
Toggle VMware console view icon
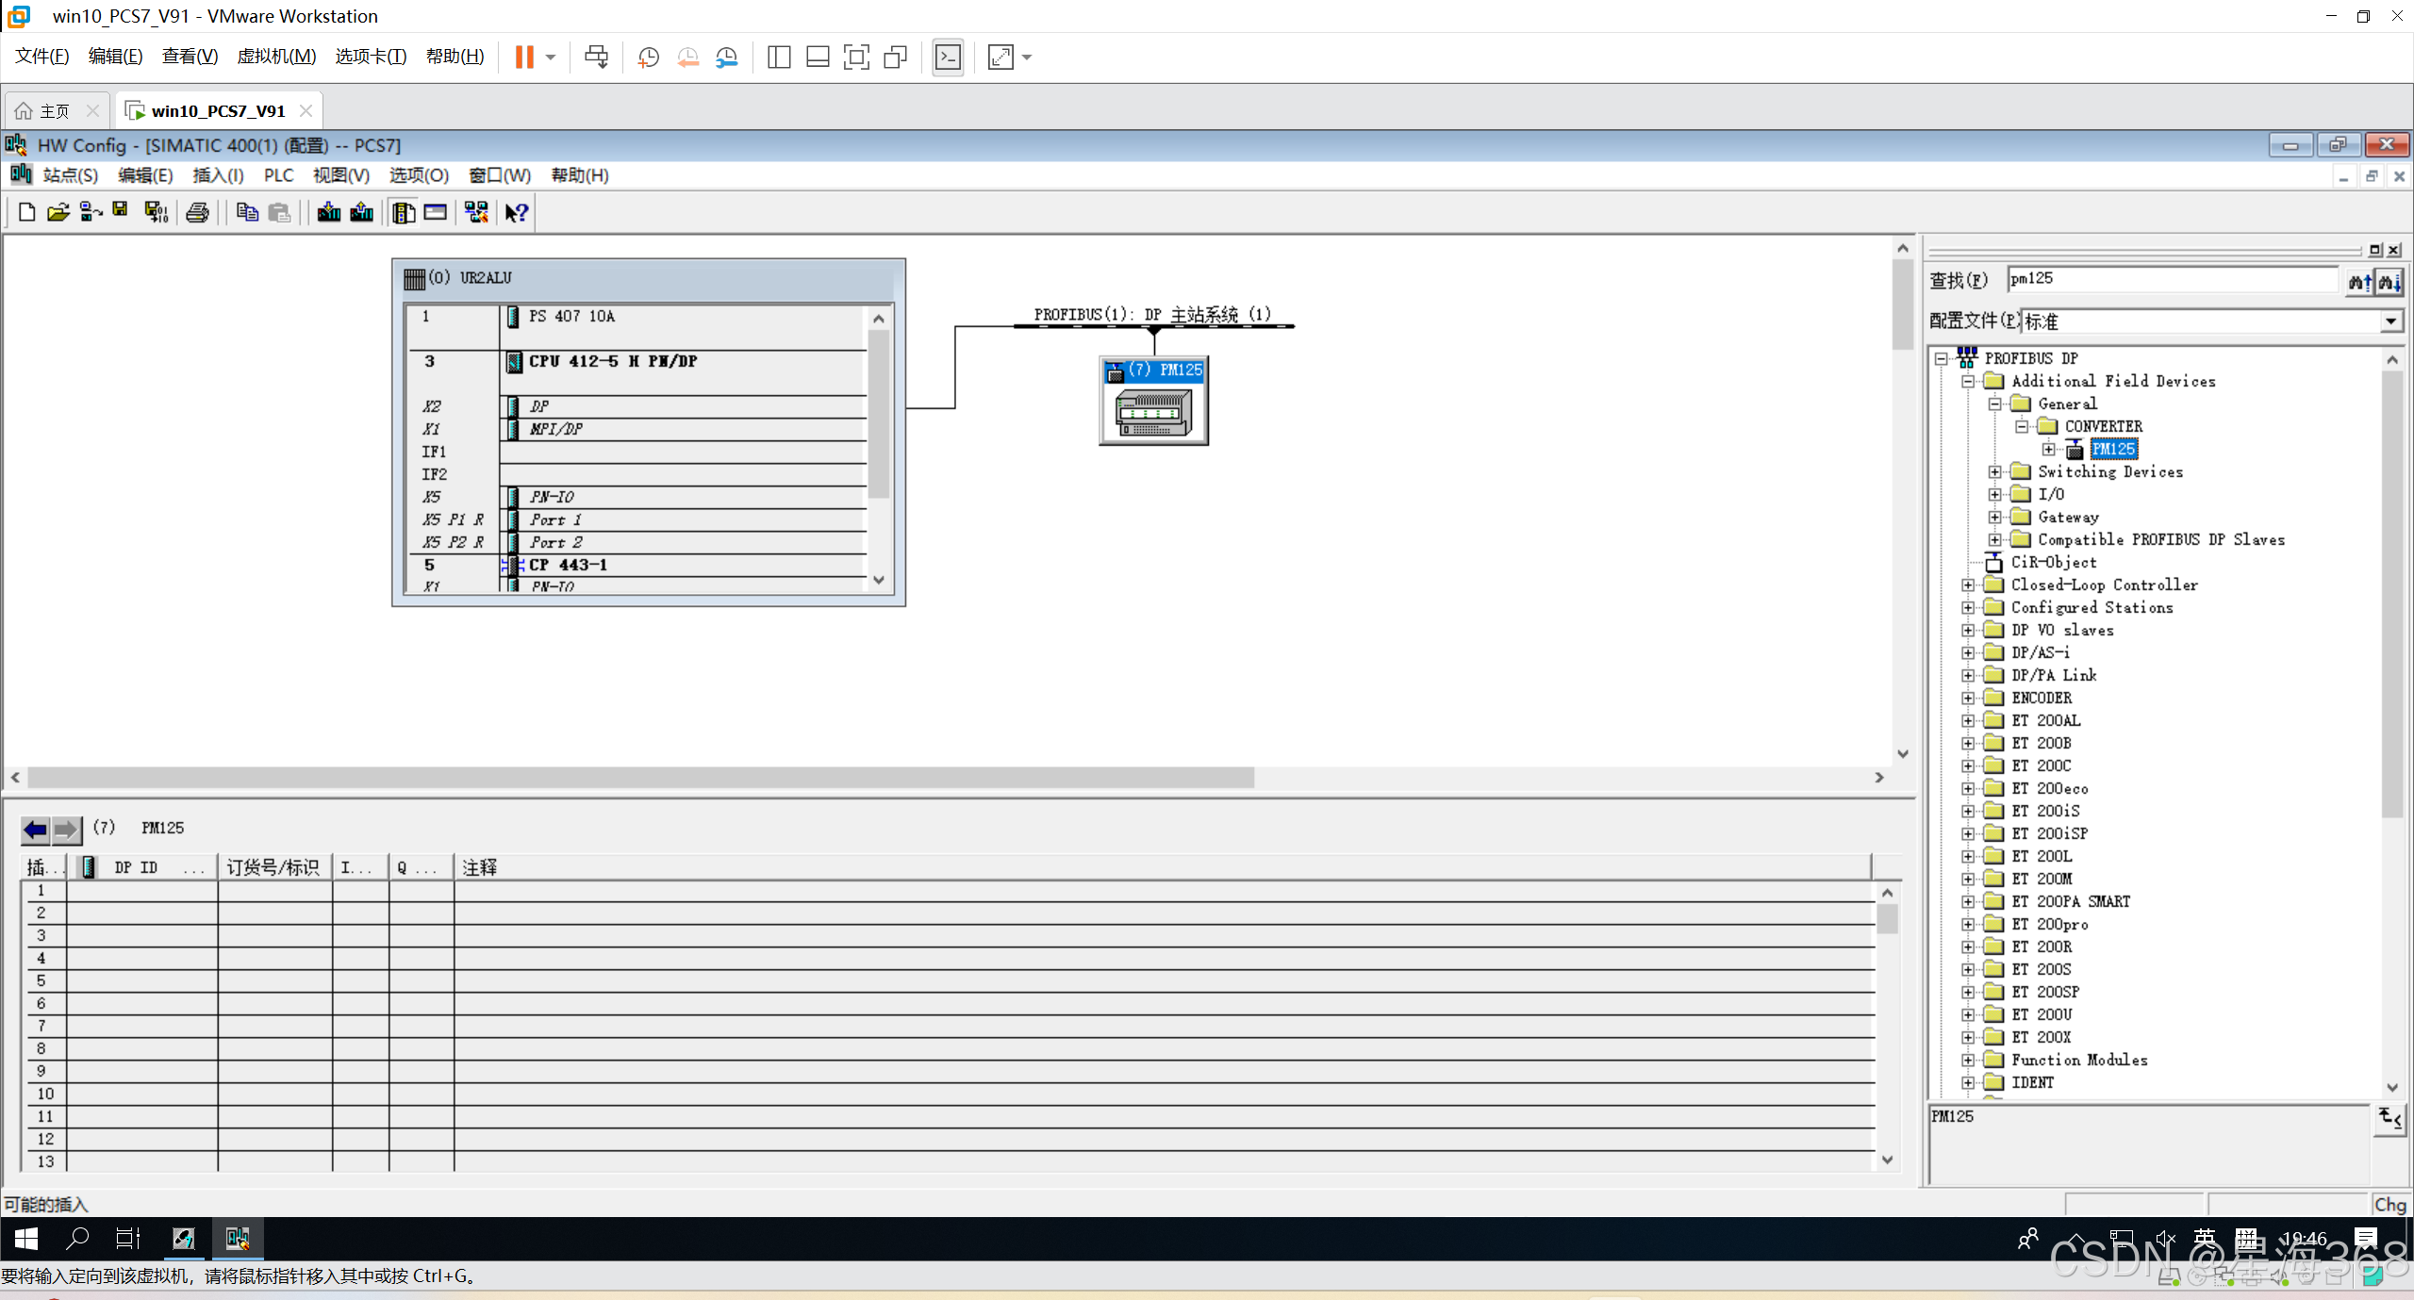[x=948, y=58]
